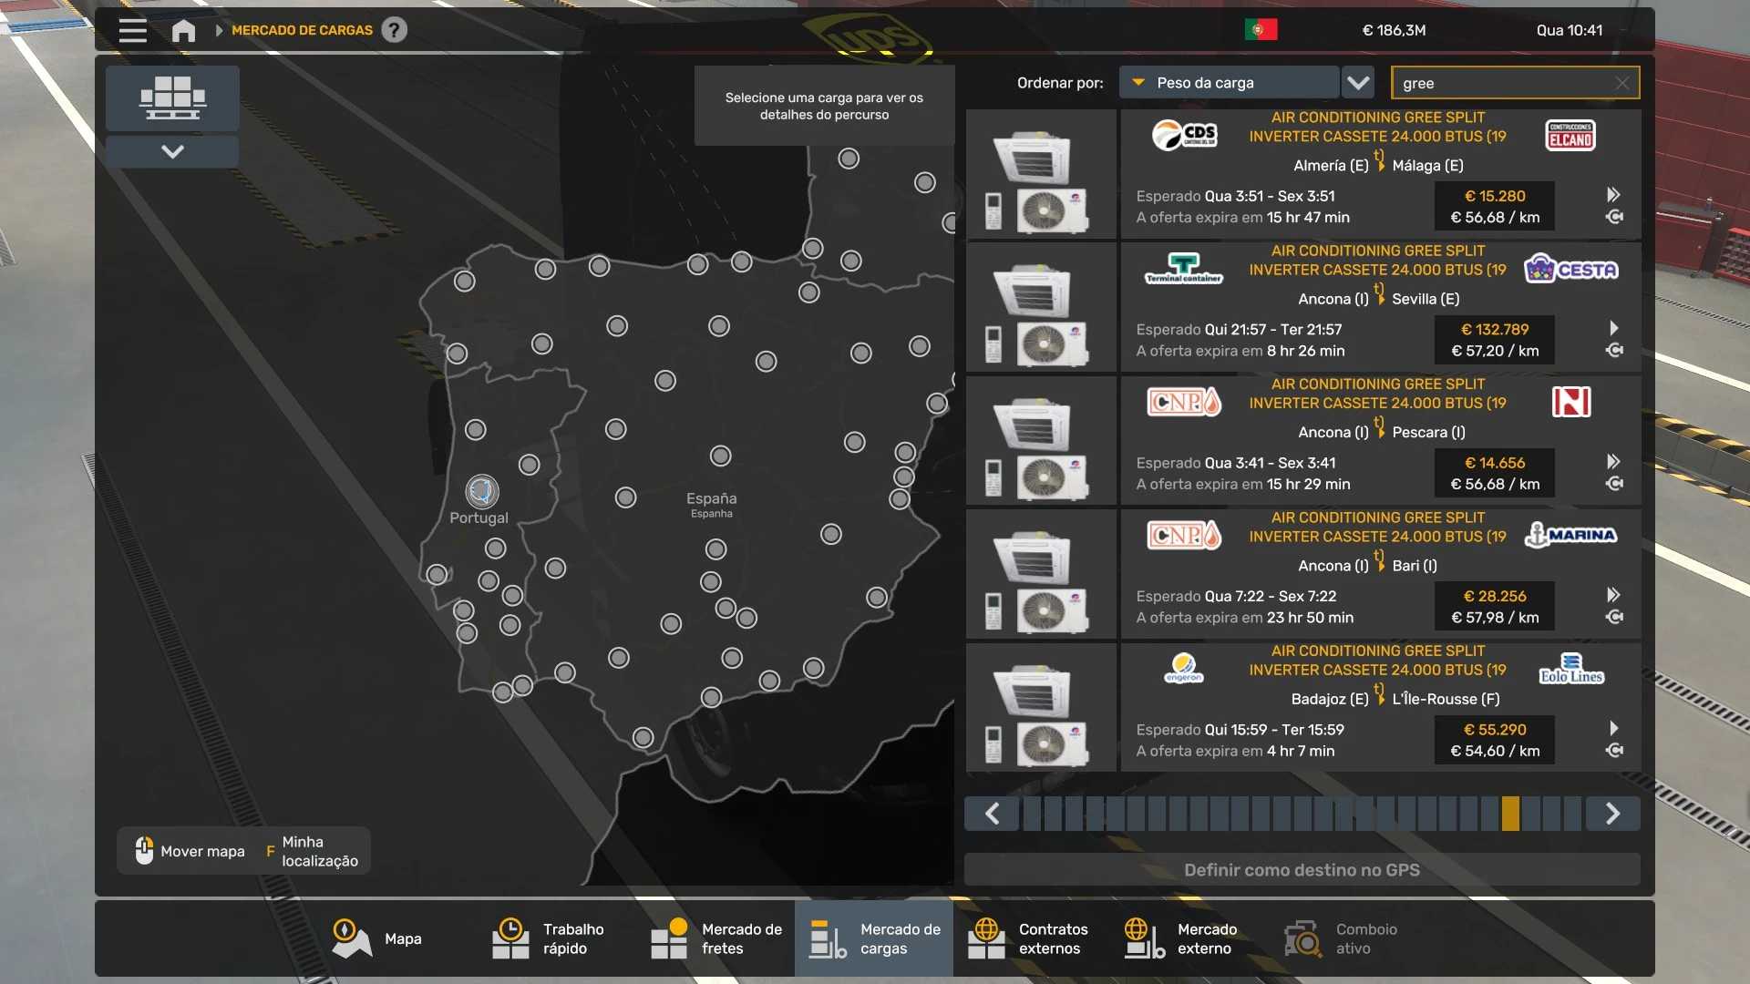
Task: Open the Peso da carga sort dropdown
Action: click(1229, 83)
